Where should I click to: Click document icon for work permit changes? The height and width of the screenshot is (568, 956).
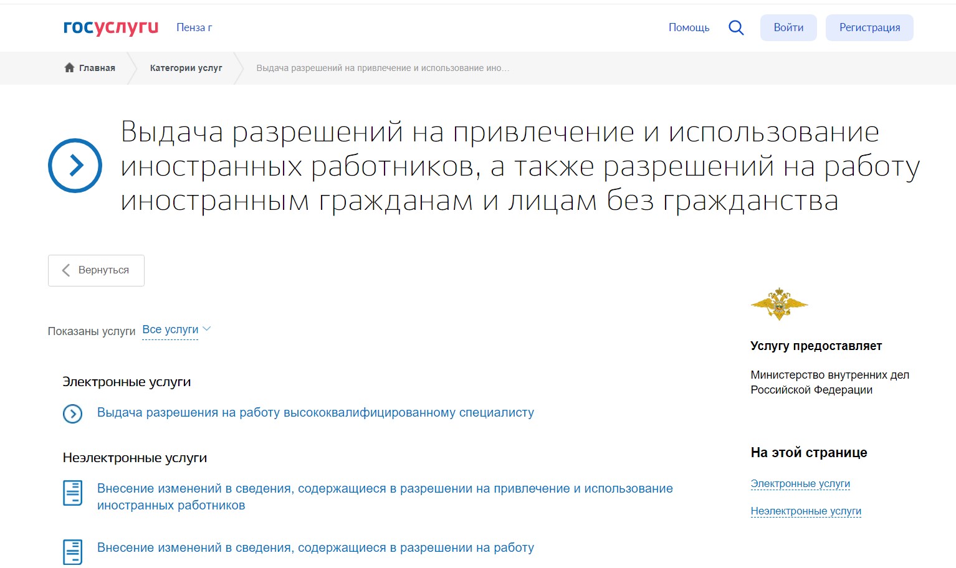coord(73,552)
